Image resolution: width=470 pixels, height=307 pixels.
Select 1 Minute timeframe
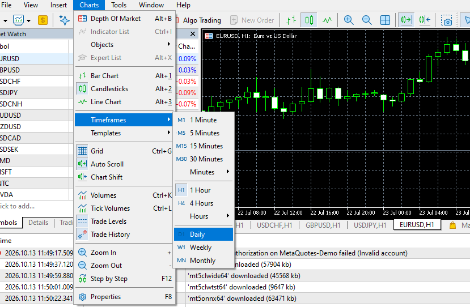pos(204,120)
